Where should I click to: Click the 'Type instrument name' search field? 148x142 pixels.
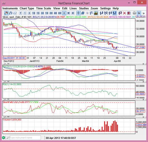[x=25, y=138]
